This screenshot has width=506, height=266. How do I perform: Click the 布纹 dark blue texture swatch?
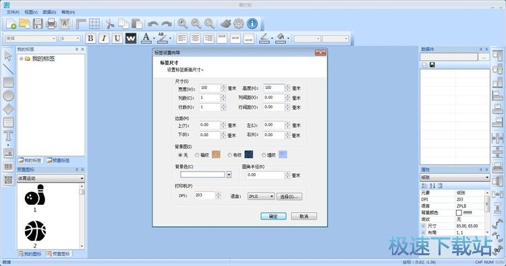pyautogui.click(x=249, y=155)
